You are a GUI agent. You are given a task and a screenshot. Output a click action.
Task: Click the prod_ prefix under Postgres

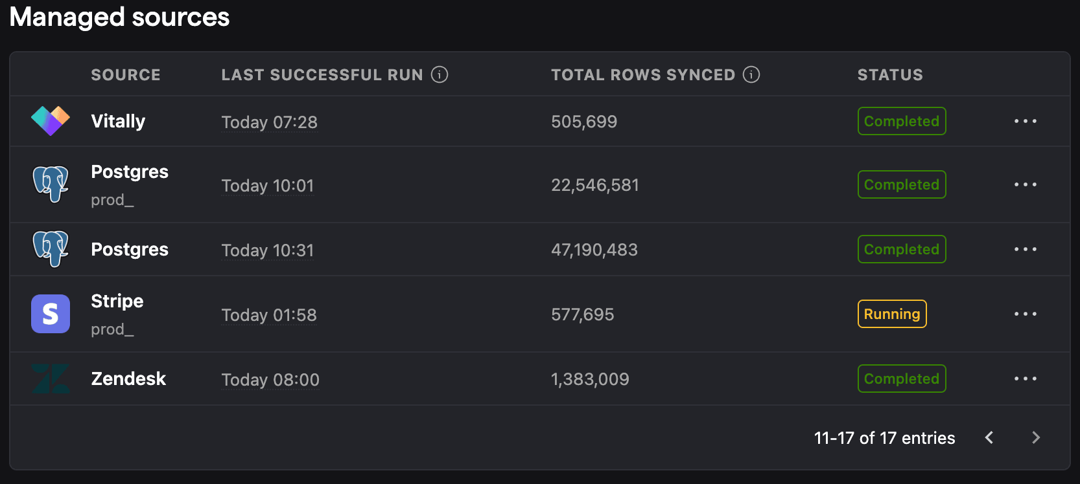click(x=112, y=200)
